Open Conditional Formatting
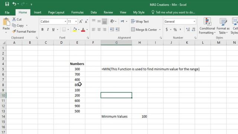 207,26
